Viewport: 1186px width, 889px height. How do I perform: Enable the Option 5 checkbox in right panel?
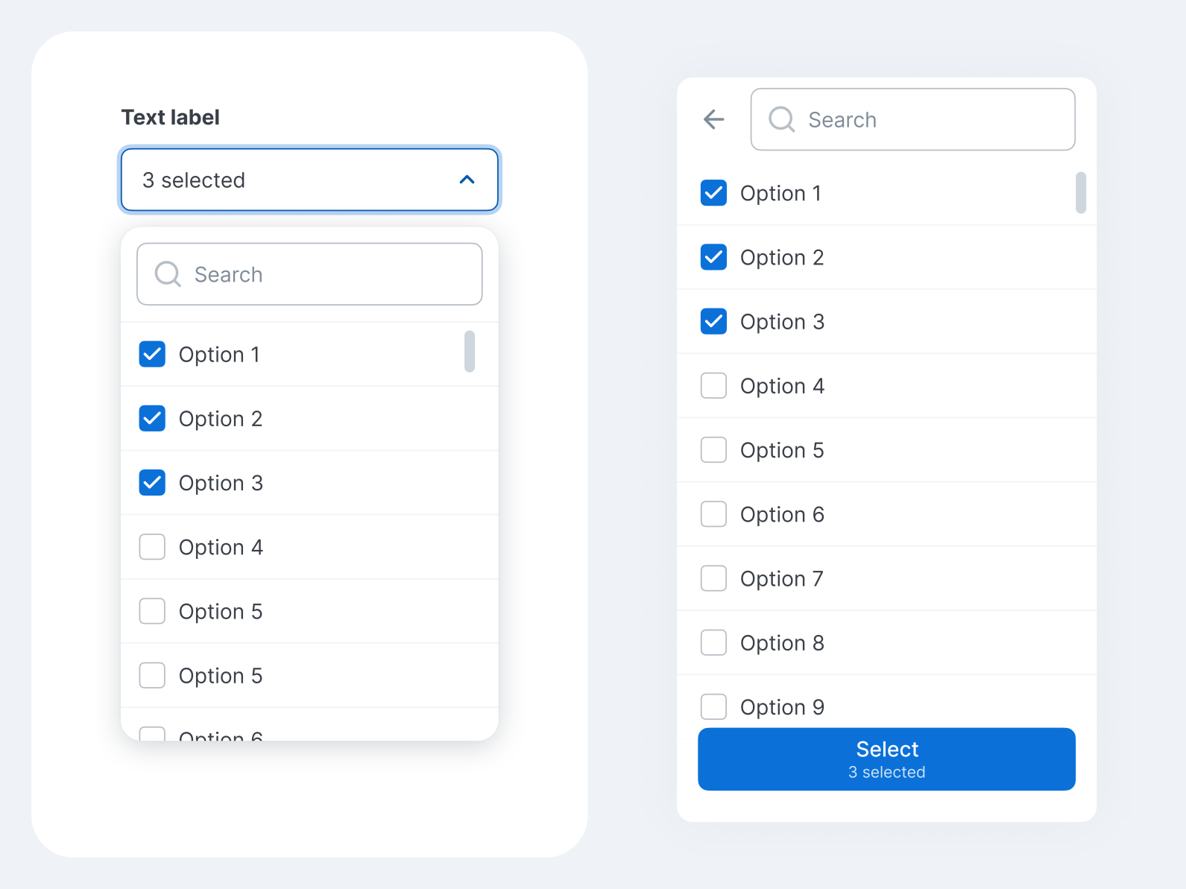click(x=713, y=449)
